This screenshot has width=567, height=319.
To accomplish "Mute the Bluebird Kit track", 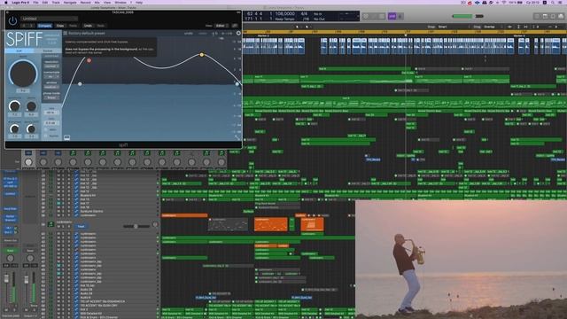I will 58,195.
